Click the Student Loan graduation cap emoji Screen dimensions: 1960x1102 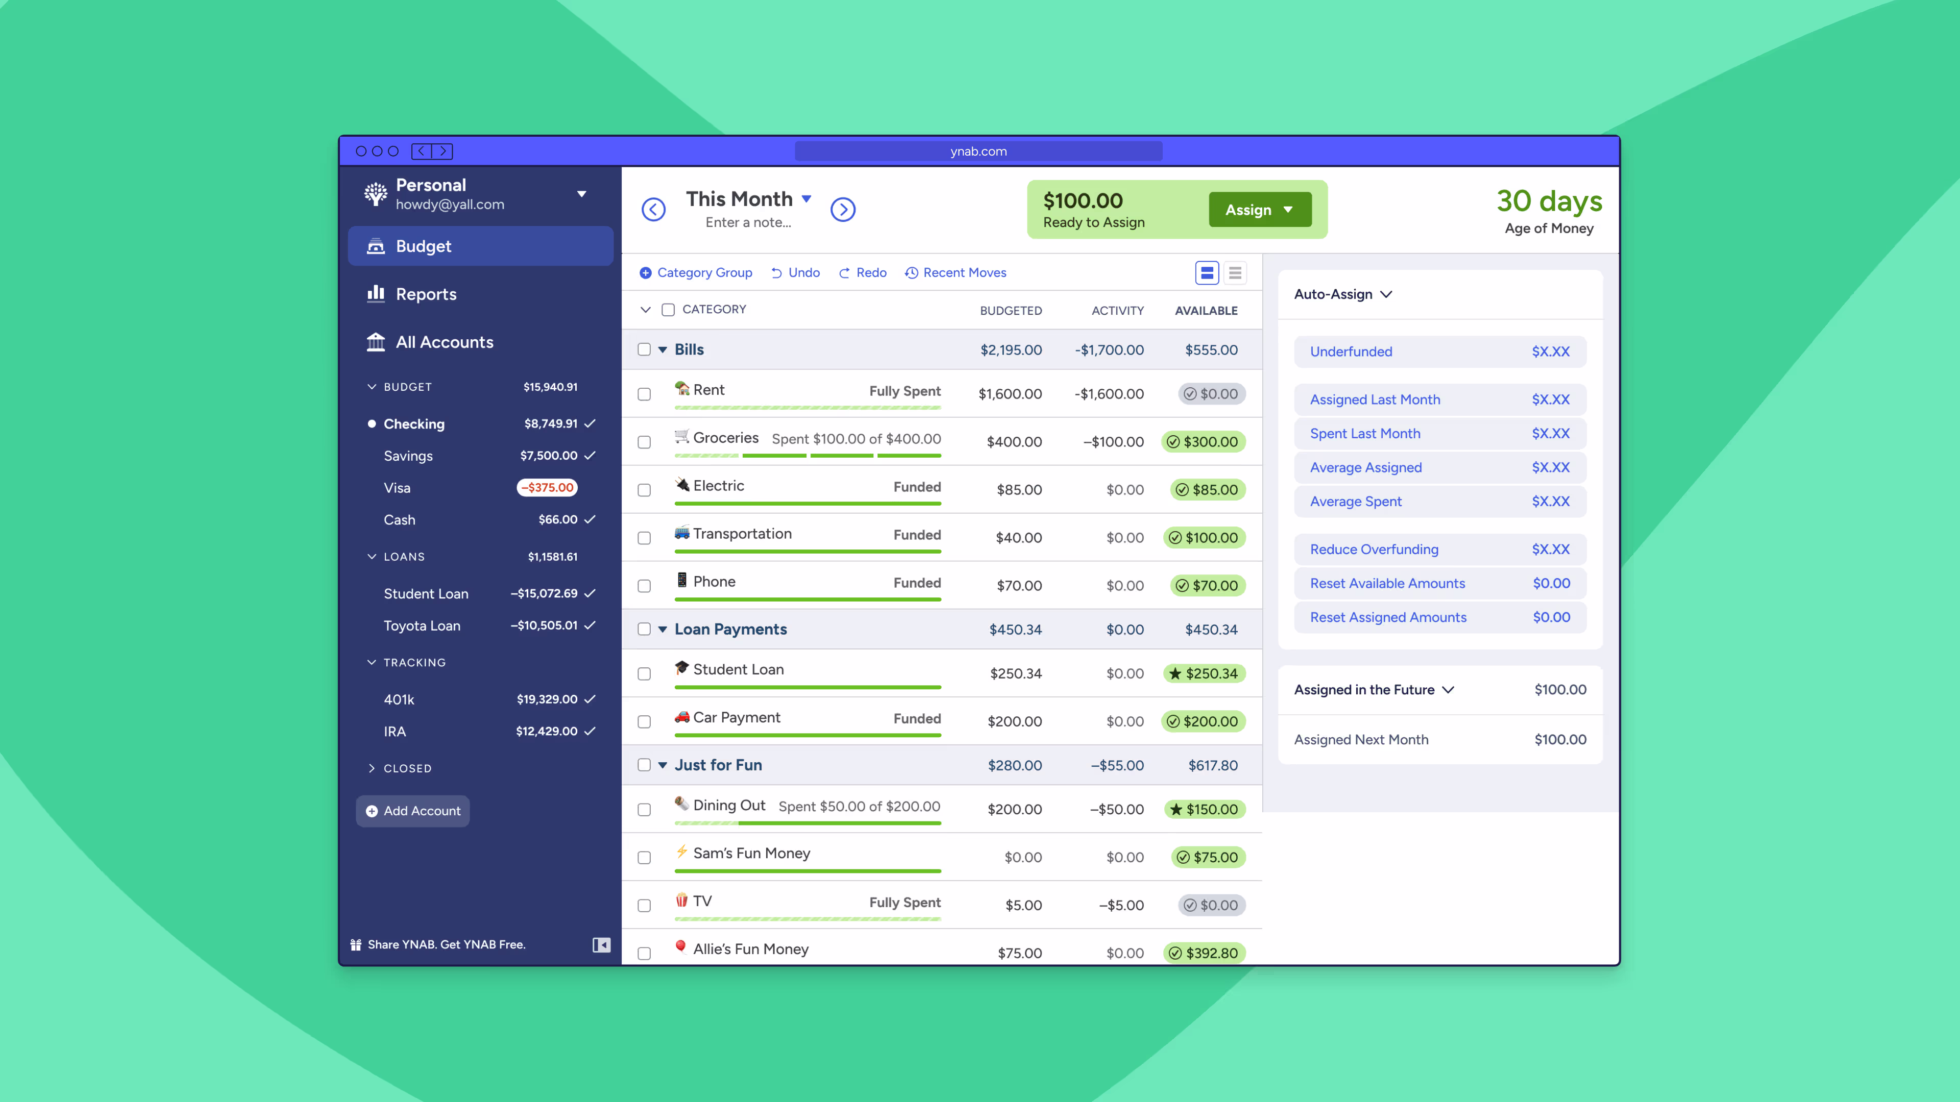[682, 668]
